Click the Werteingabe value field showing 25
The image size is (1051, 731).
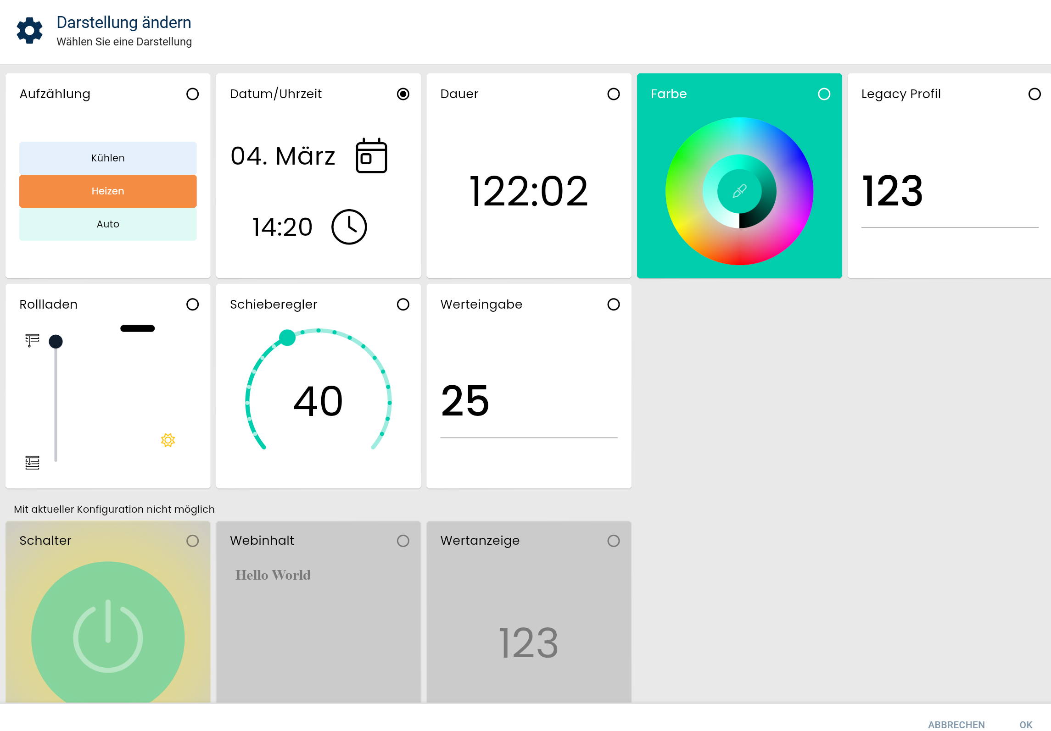point(528,402)
